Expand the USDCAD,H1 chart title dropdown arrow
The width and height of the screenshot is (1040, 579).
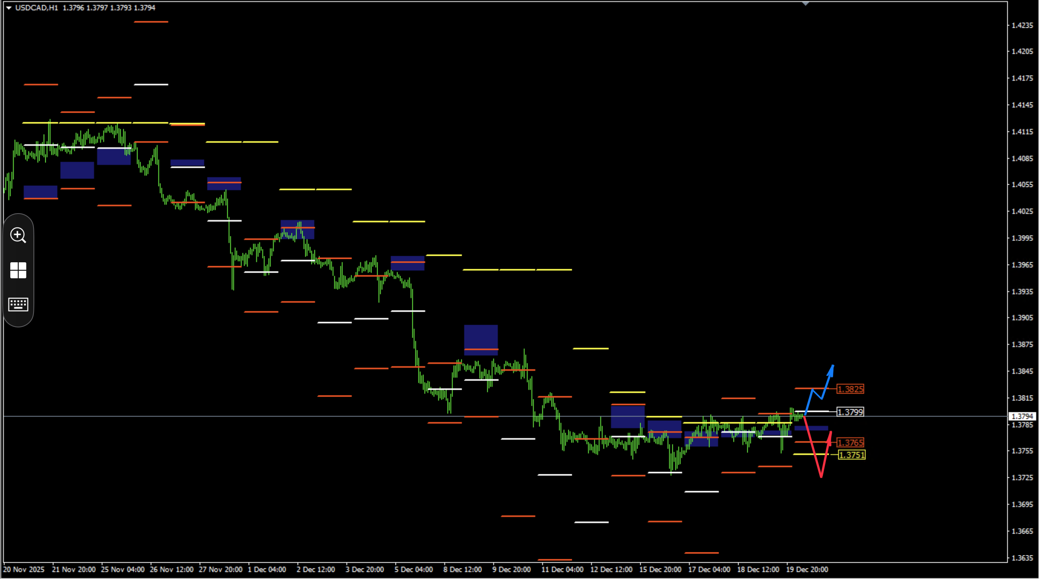8,8
